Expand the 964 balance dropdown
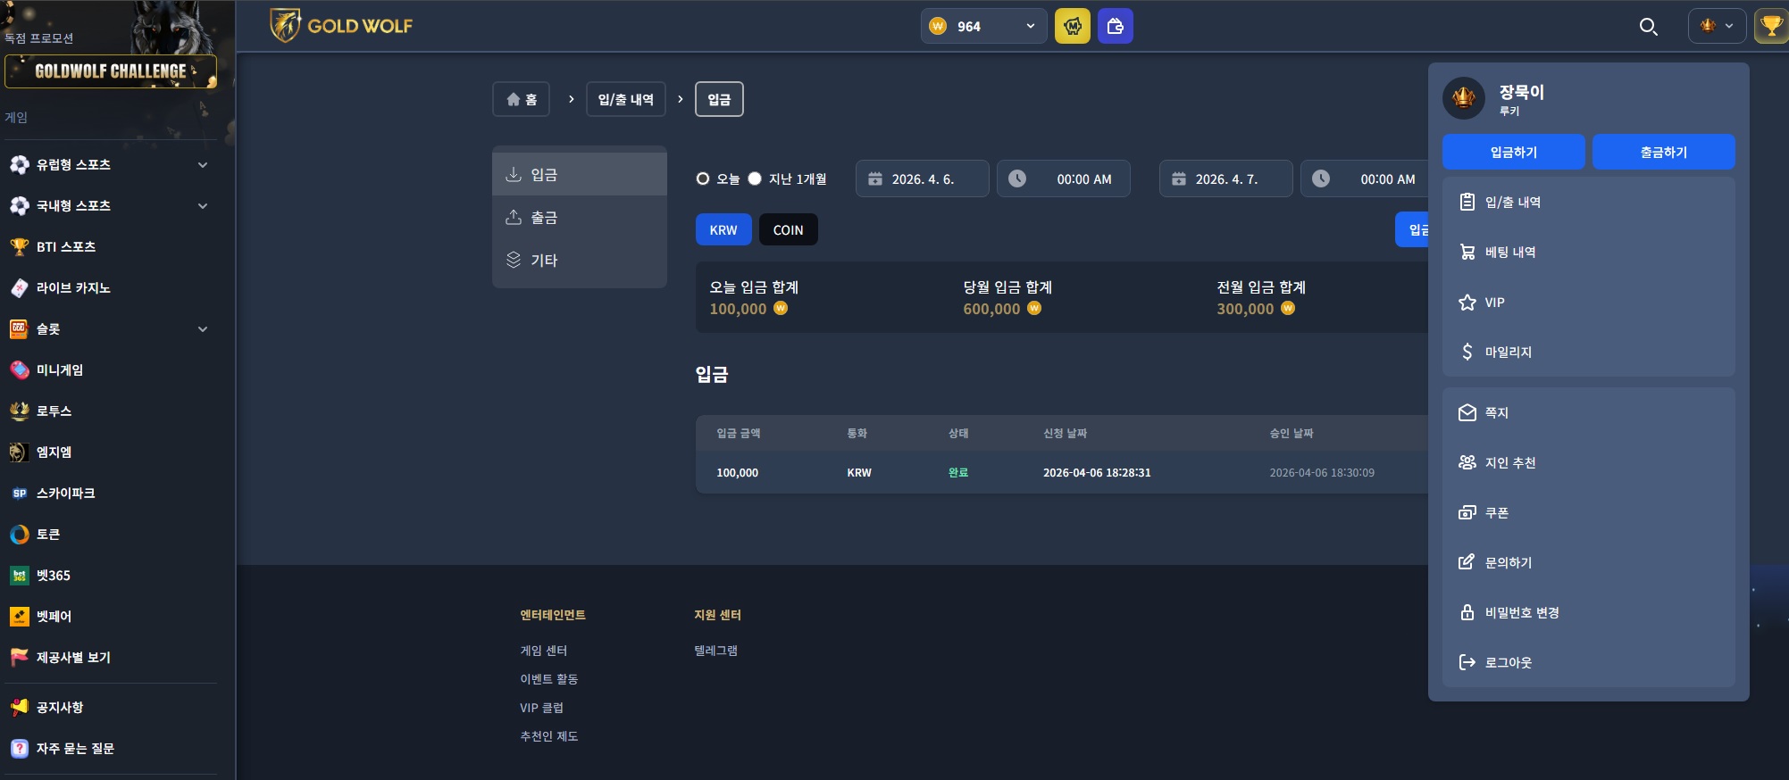The width and height of the screenshot is (1789, 780). [x=1030, y=26]
